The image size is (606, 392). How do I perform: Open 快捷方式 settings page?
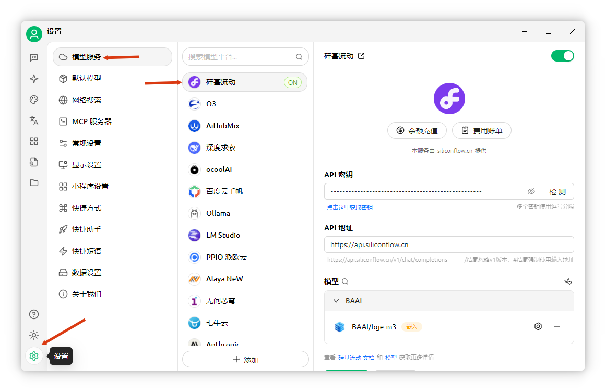(x=112, y=208)
